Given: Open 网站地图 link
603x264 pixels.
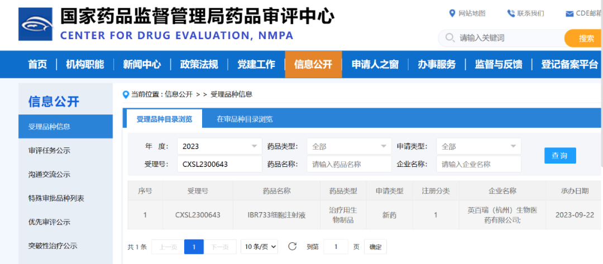Looking at the screenshot, I should coord(472,13).
